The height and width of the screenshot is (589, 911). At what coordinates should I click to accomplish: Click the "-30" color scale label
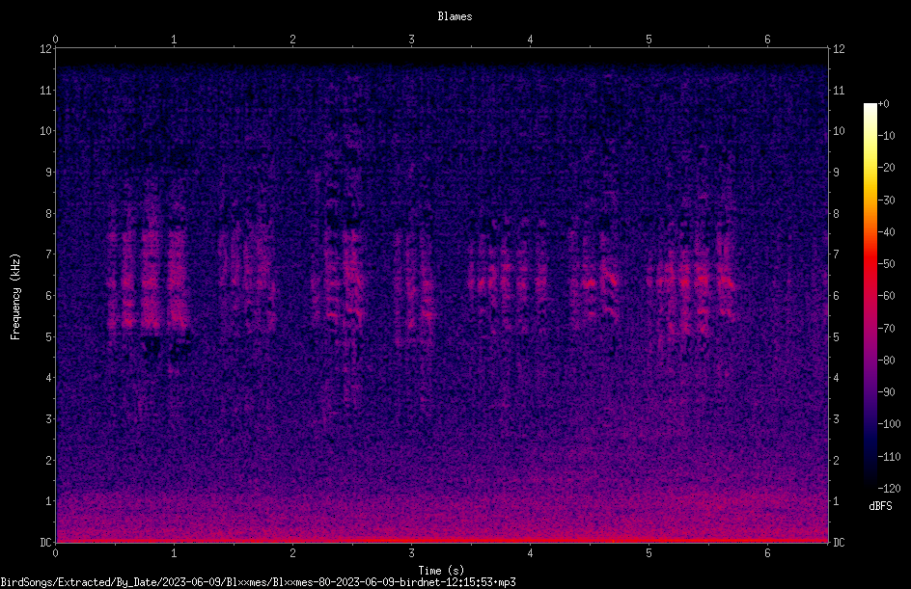886,201
